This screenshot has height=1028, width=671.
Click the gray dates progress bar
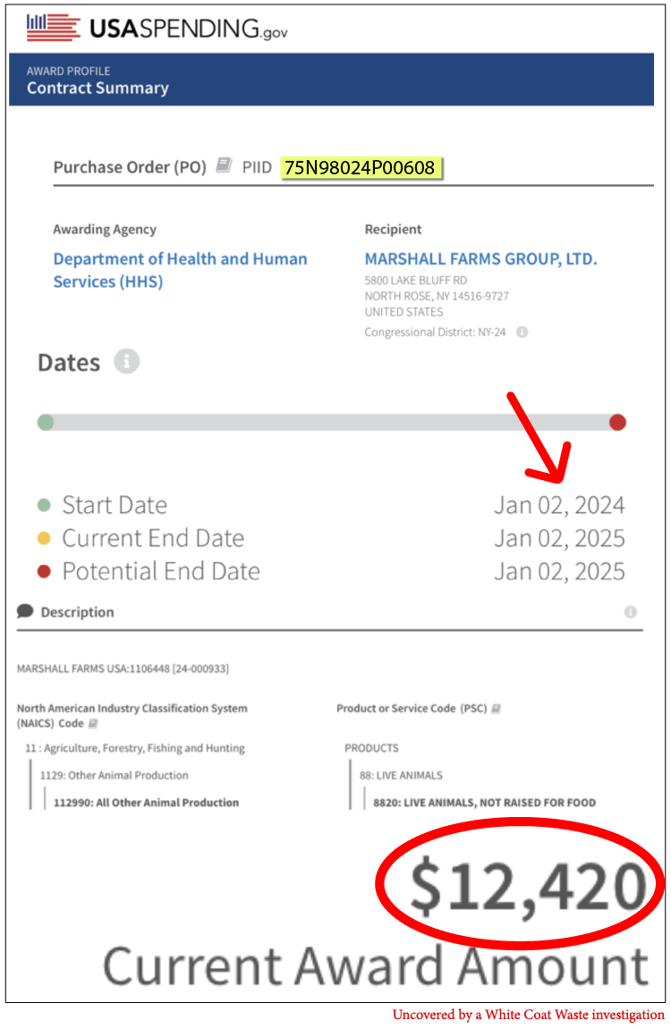[x=331, y=423]
